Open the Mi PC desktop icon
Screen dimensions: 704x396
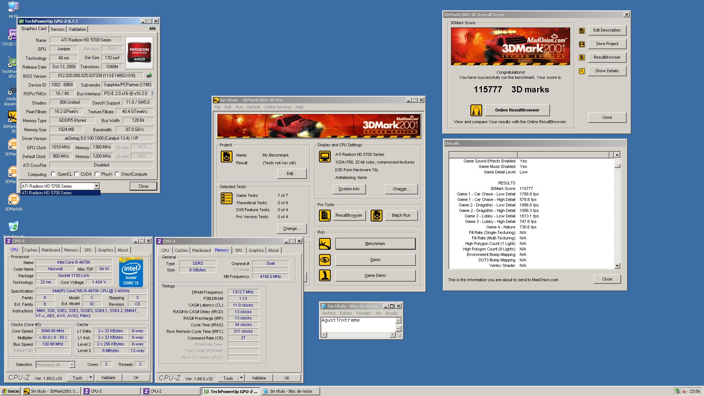click(14, 10)
